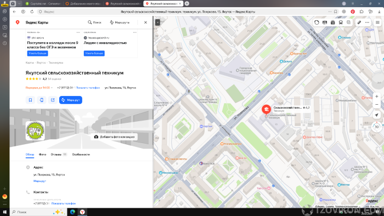The height and width of the screenshot is (216, 384).
Task: Open the downloads arrow icon
Action: (379, 12)
